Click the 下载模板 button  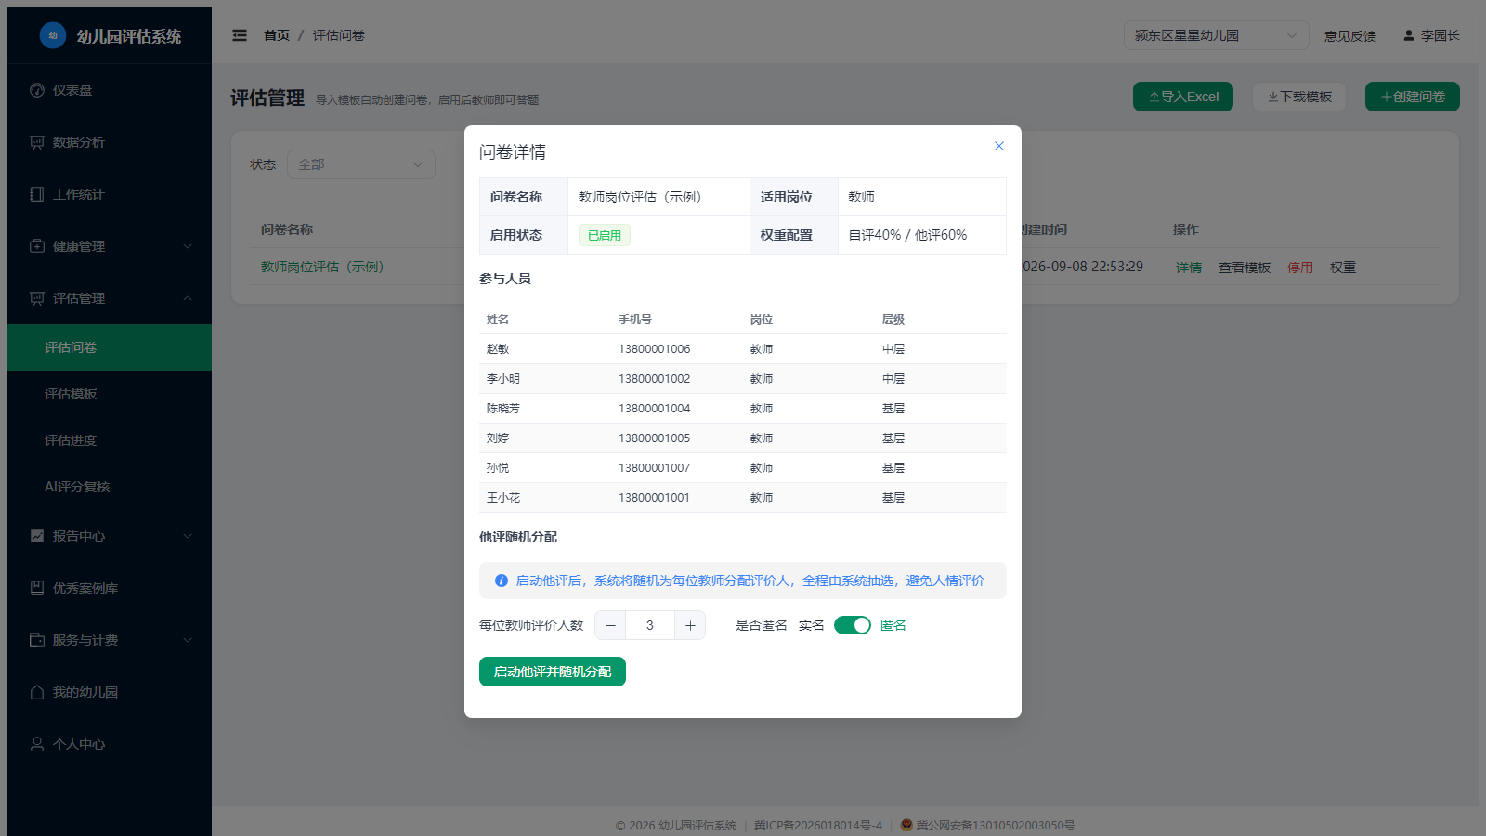(x=1299, y=97)
